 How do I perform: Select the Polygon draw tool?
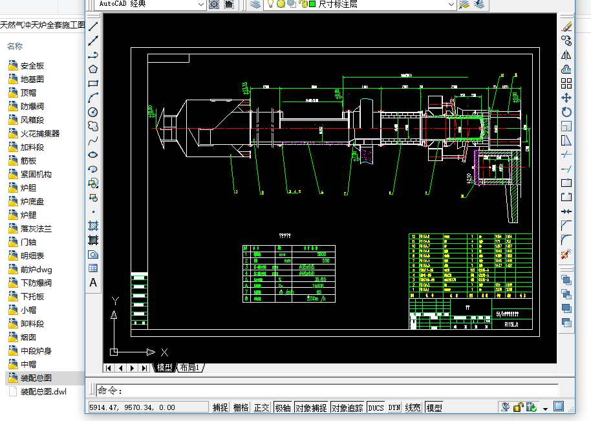point(93,69)
